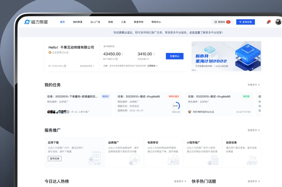Click the 电商带货 service card title

[x=153, y=142]
